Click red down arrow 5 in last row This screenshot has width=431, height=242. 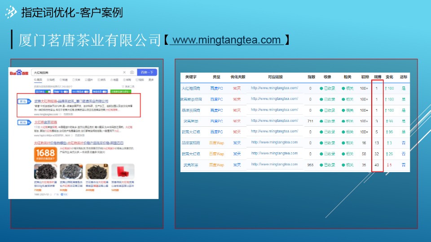389,165
